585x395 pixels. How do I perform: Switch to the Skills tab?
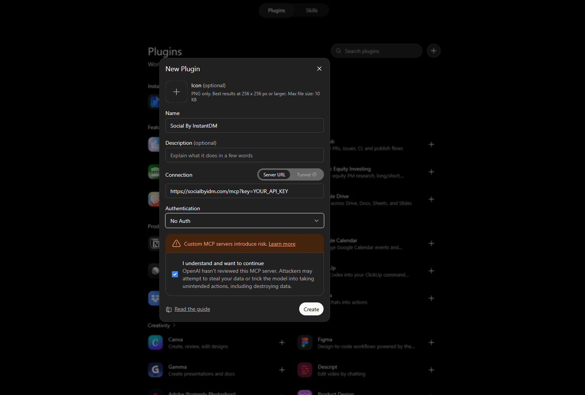pyautogui.click(x=311, y=10)
